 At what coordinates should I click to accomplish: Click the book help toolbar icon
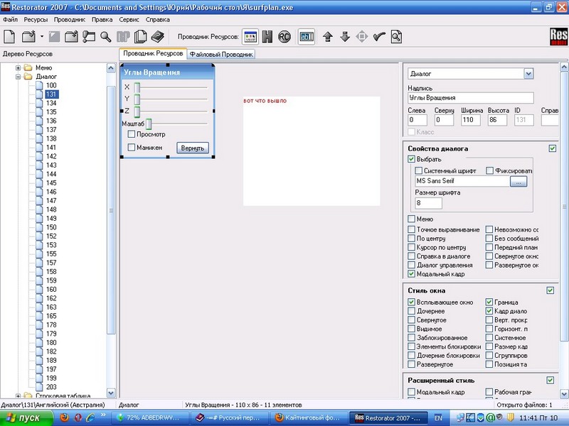click(x=158, y=36)
